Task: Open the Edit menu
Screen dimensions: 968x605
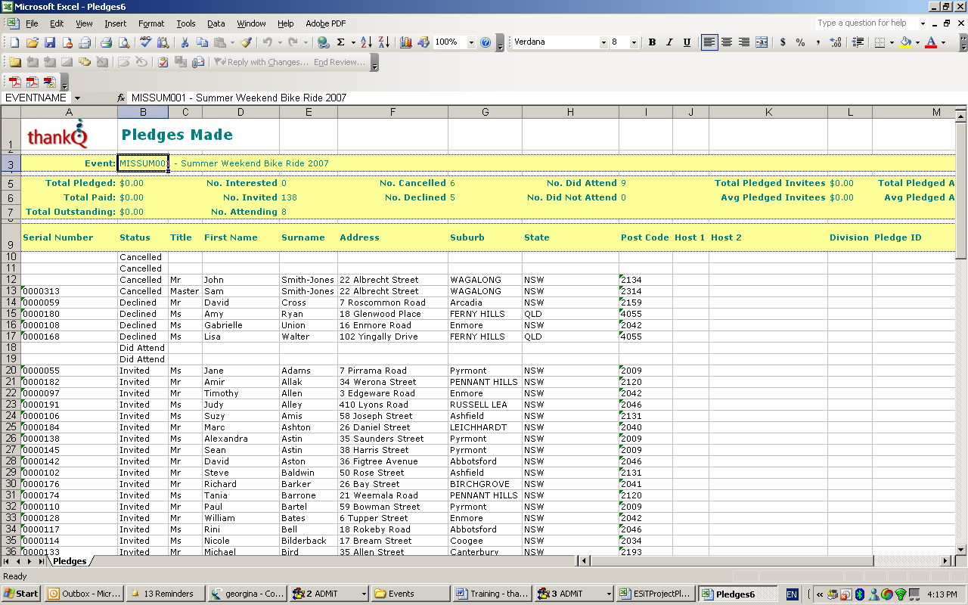Action: point(57,23)
